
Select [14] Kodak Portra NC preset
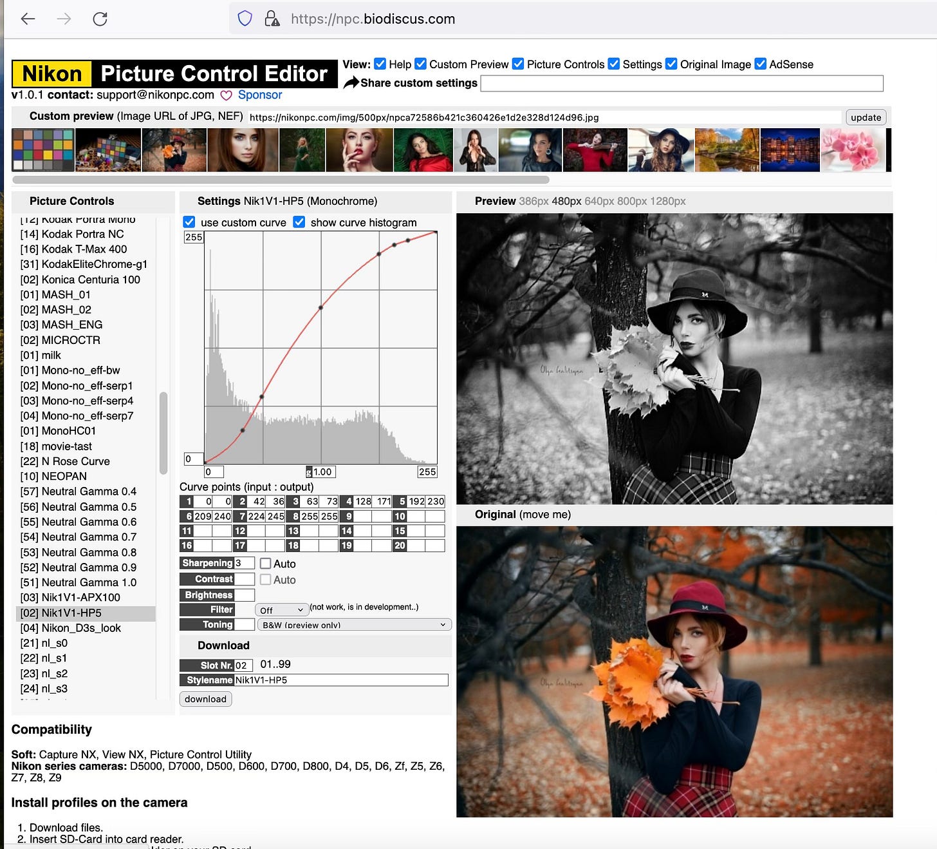coord(72,234)
